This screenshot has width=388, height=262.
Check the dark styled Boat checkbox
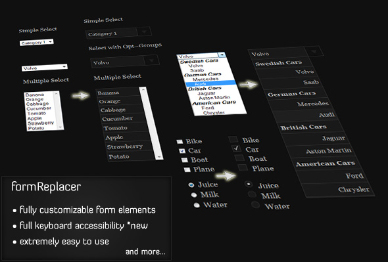(239, 158)
